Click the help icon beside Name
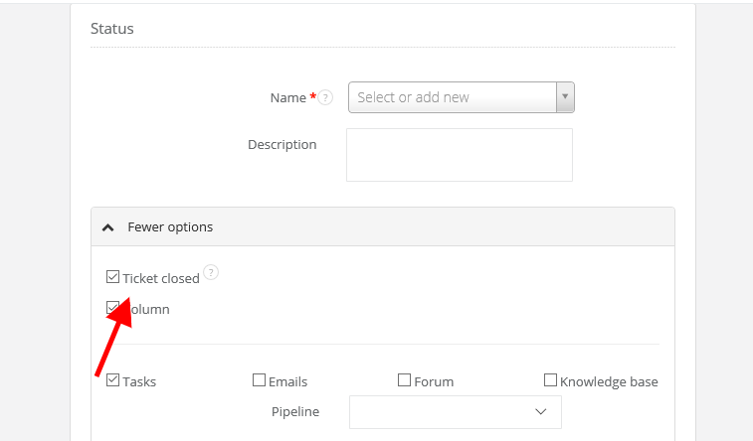 [326, 97]
